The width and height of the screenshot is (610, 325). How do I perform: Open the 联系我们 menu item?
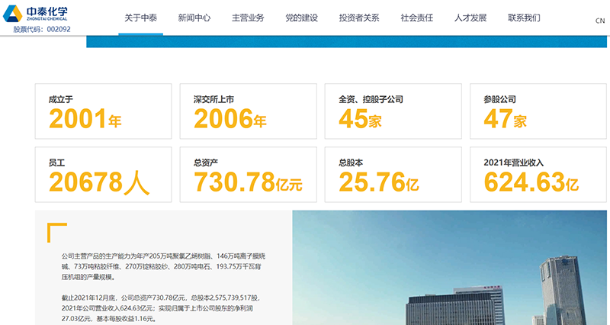(524, 18)
